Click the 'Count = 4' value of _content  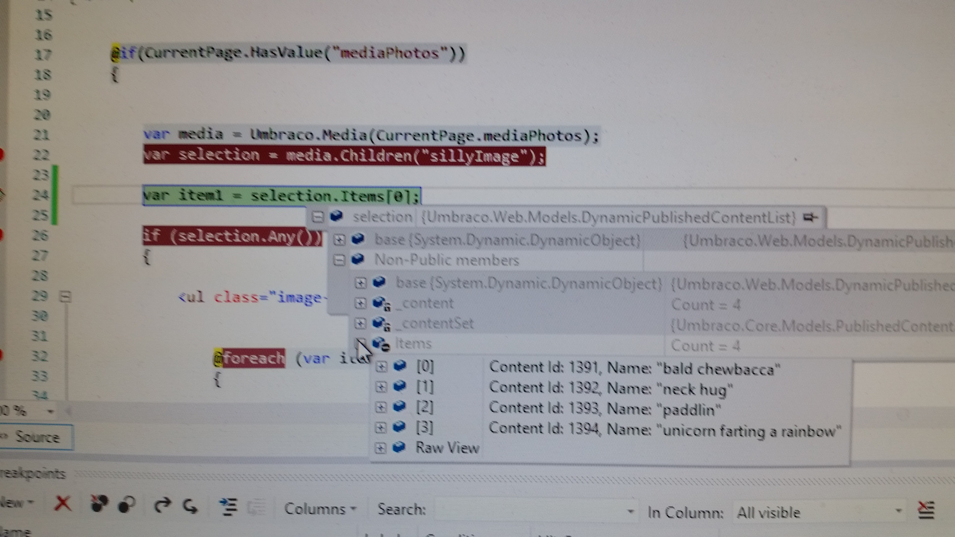coord(706,305)
